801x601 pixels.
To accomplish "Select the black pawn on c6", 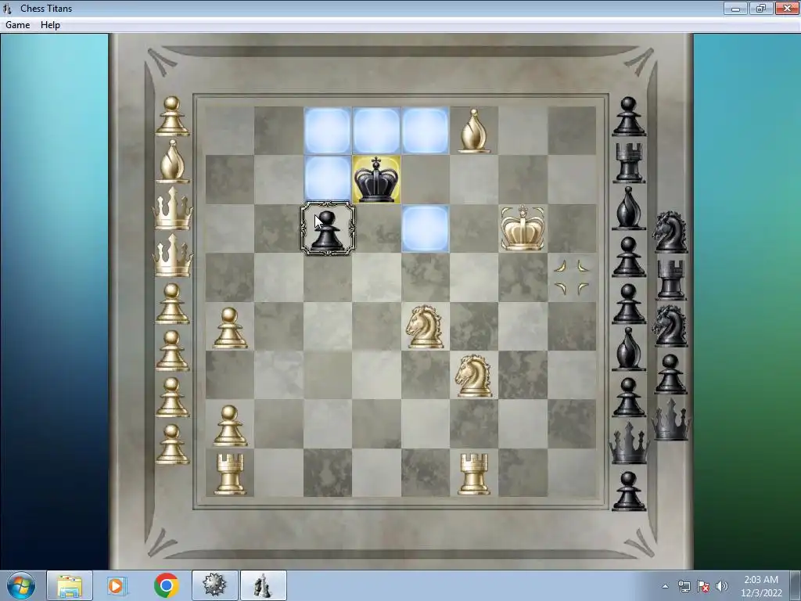I will 328,229.
